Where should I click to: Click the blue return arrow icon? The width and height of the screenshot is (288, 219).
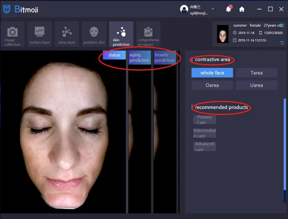[x=282, y=43]
